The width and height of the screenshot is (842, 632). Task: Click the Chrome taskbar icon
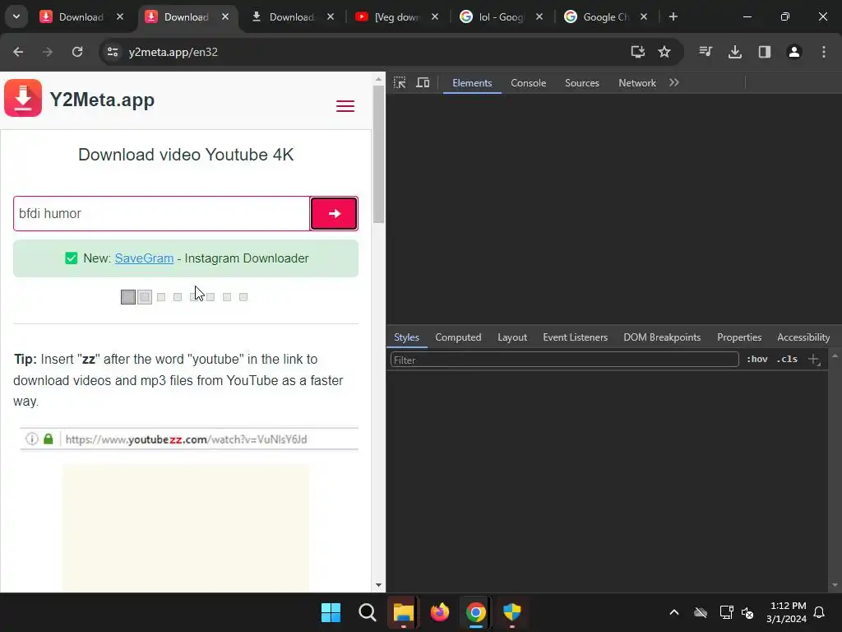click(x=476, y=612)
